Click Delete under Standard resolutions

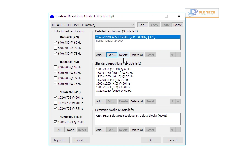[x=123, y=101]
